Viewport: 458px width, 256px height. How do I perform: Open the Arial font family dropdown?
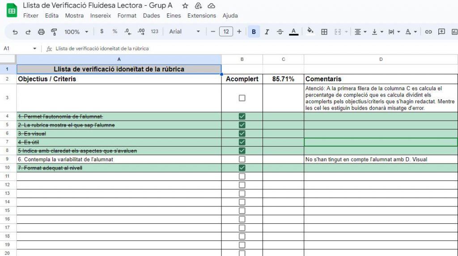(185, 32)
